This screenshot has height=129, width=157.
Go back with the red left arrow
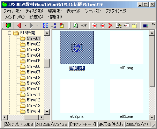point(19,26)
